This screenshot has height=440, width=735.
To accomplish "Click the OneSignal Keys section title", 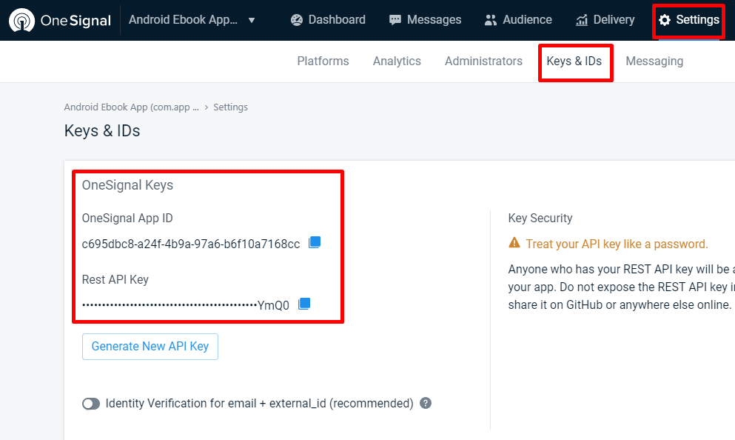I will click(x=127, y=185).
